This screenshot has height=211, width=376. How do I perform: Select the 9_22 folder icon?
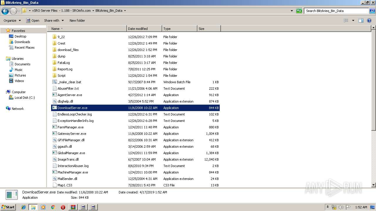click(54, 37)
